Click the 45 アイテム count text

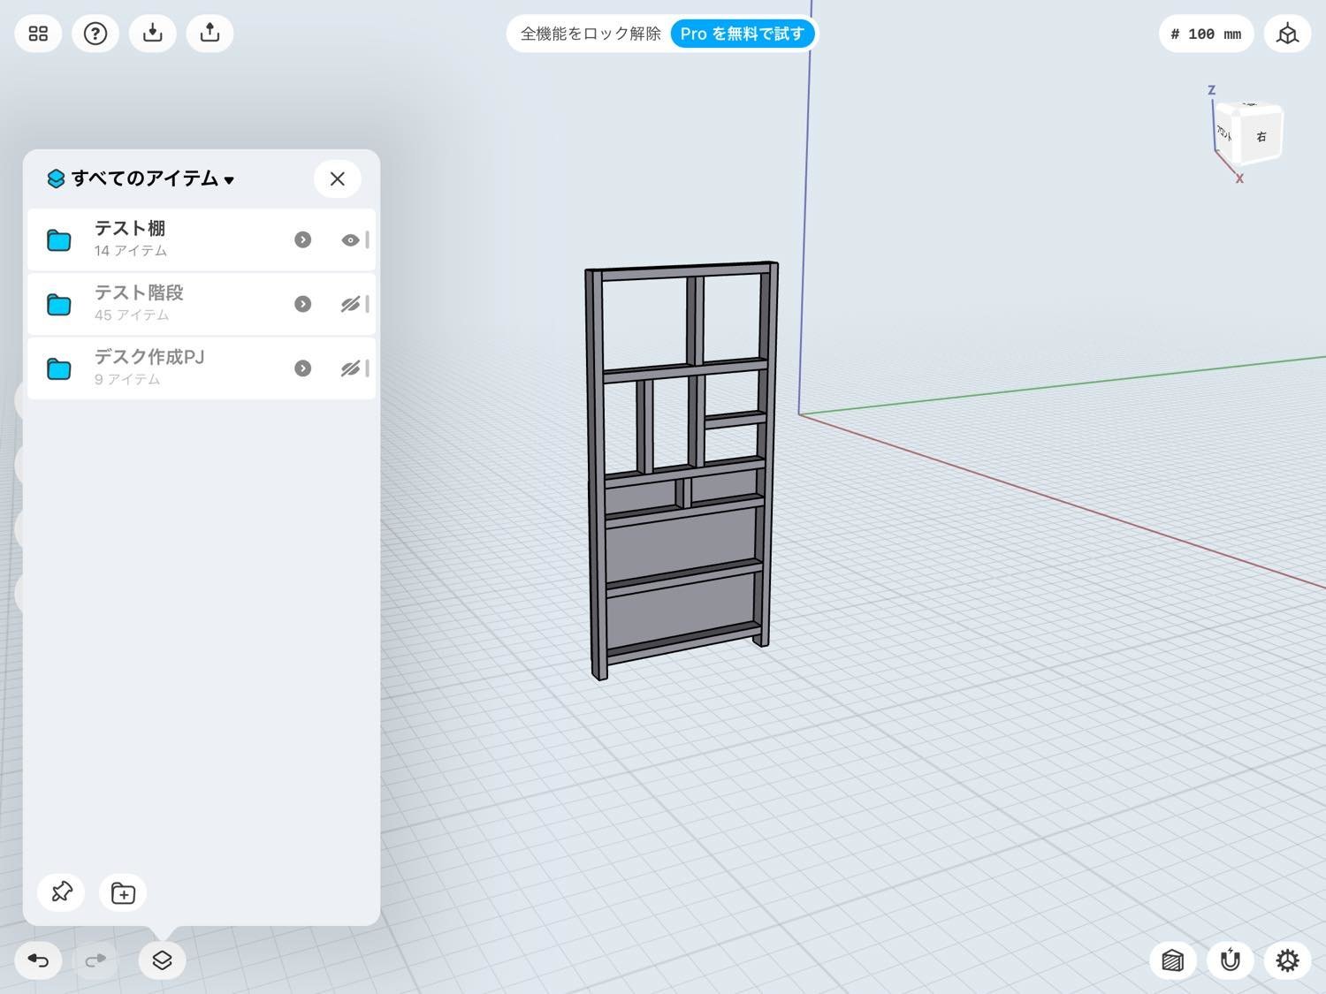[x=132, y=315]
